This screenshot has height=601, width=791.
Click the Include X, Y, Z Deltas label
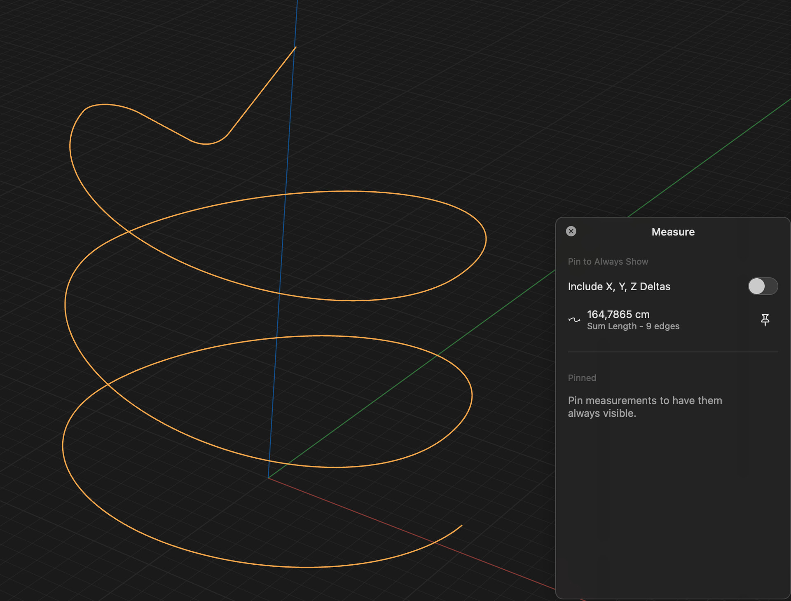[619, 286]
